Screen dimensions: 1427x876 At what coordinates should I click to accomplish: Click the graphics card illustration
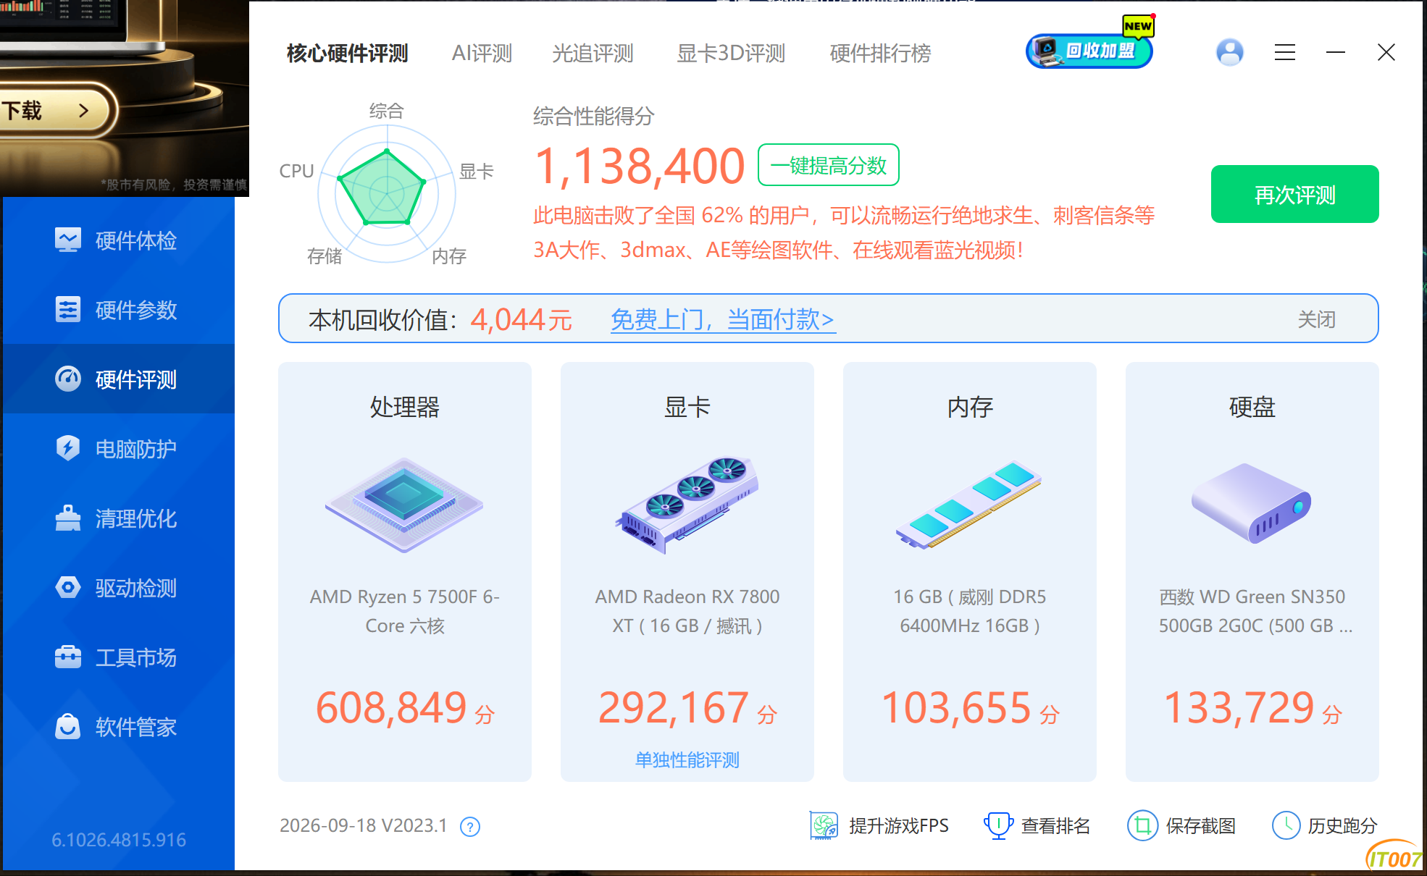(x=687, y=505)
